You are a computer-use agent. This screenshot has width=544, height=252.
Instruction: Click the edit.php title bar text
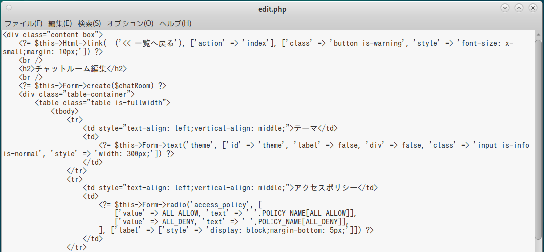(x=272, y=9)
